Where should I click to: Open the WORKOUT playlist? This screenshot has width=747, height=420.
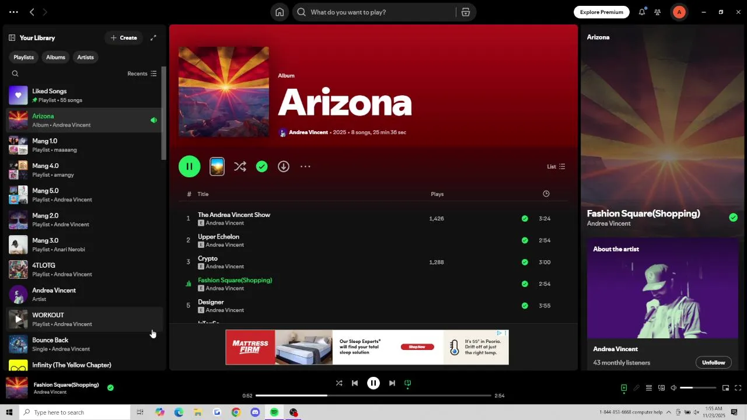pos(83,319)
